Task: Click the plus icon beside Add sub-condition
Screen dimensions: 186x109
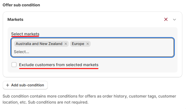Action: (8, 85)
